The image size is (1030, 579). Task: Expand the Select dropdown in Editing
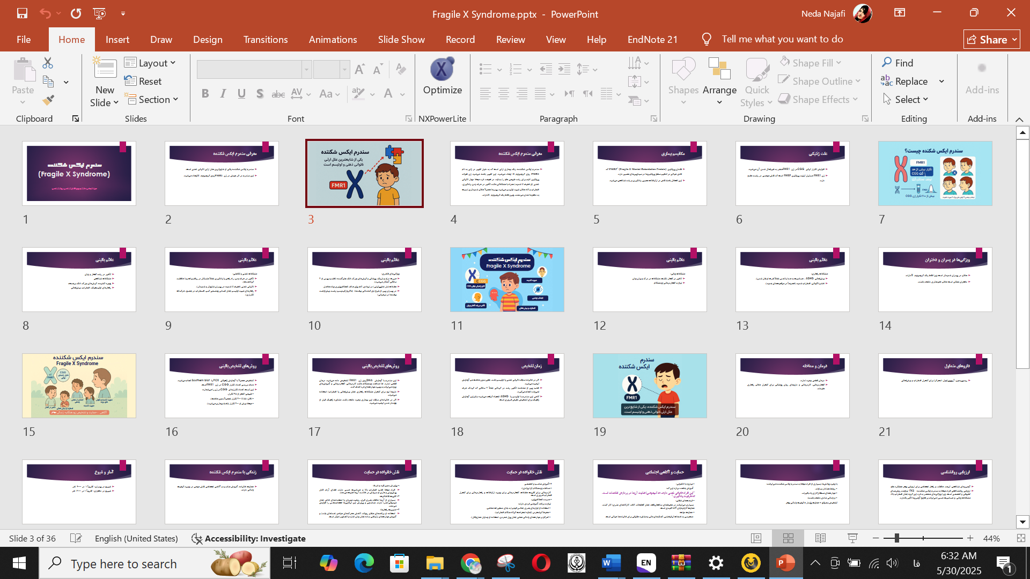point(906,99)
